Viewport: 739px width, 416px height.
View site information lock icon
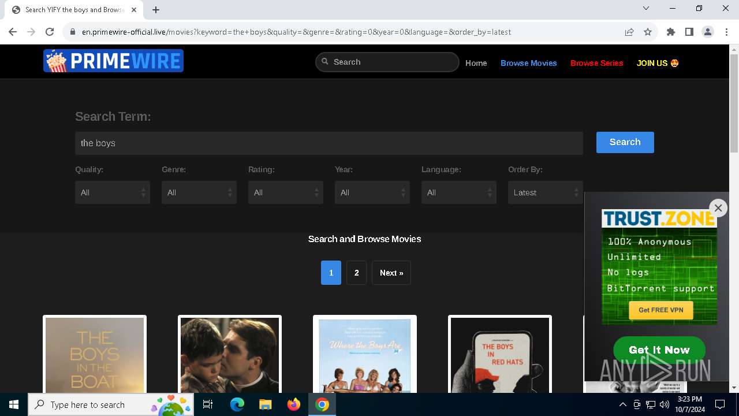tap(73, 32)
